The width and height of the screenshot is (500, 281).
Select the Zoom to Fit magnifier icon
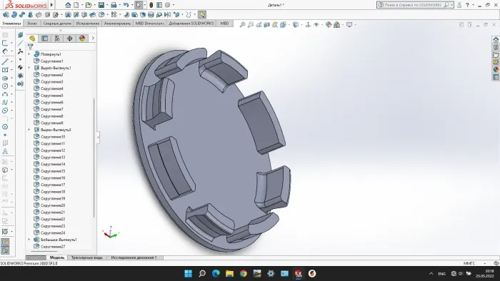click(242, 24)
